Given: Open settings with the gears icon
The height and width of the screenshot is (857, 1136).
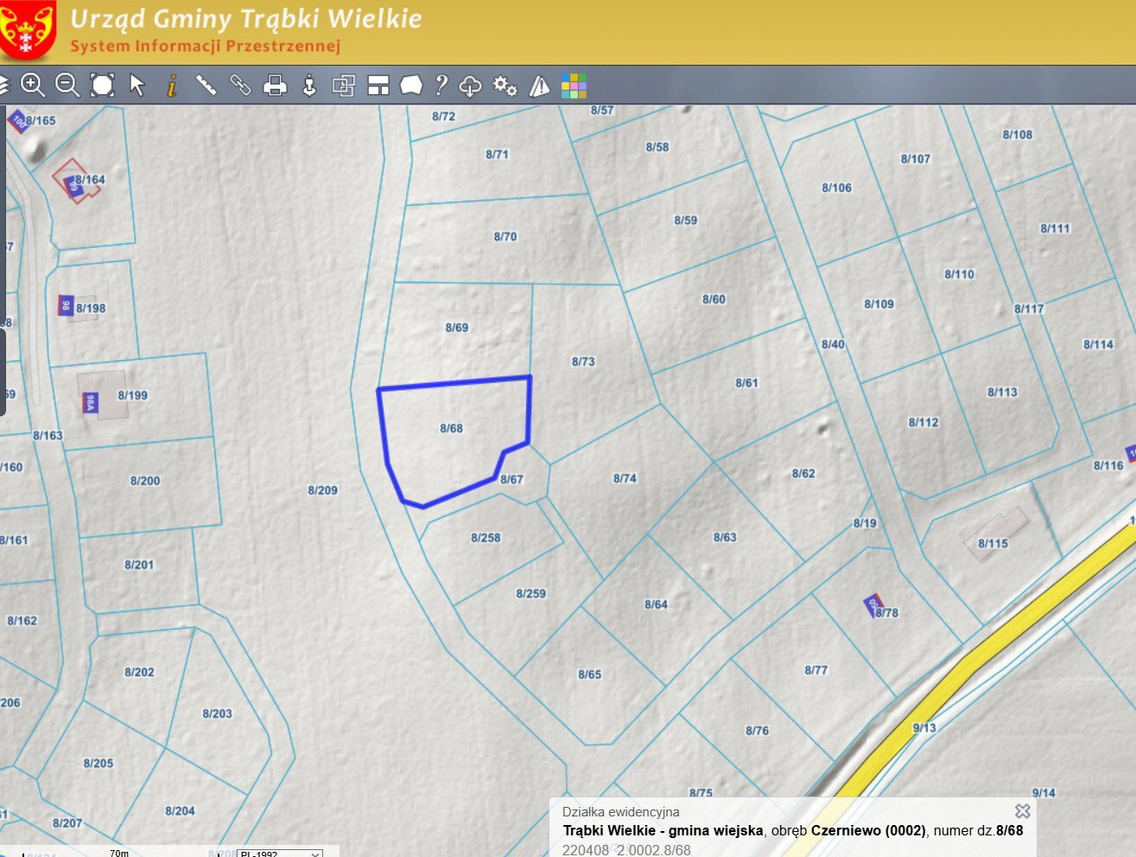Looking at the screenshot, I should pyautogui.click(x=505, y=85).
